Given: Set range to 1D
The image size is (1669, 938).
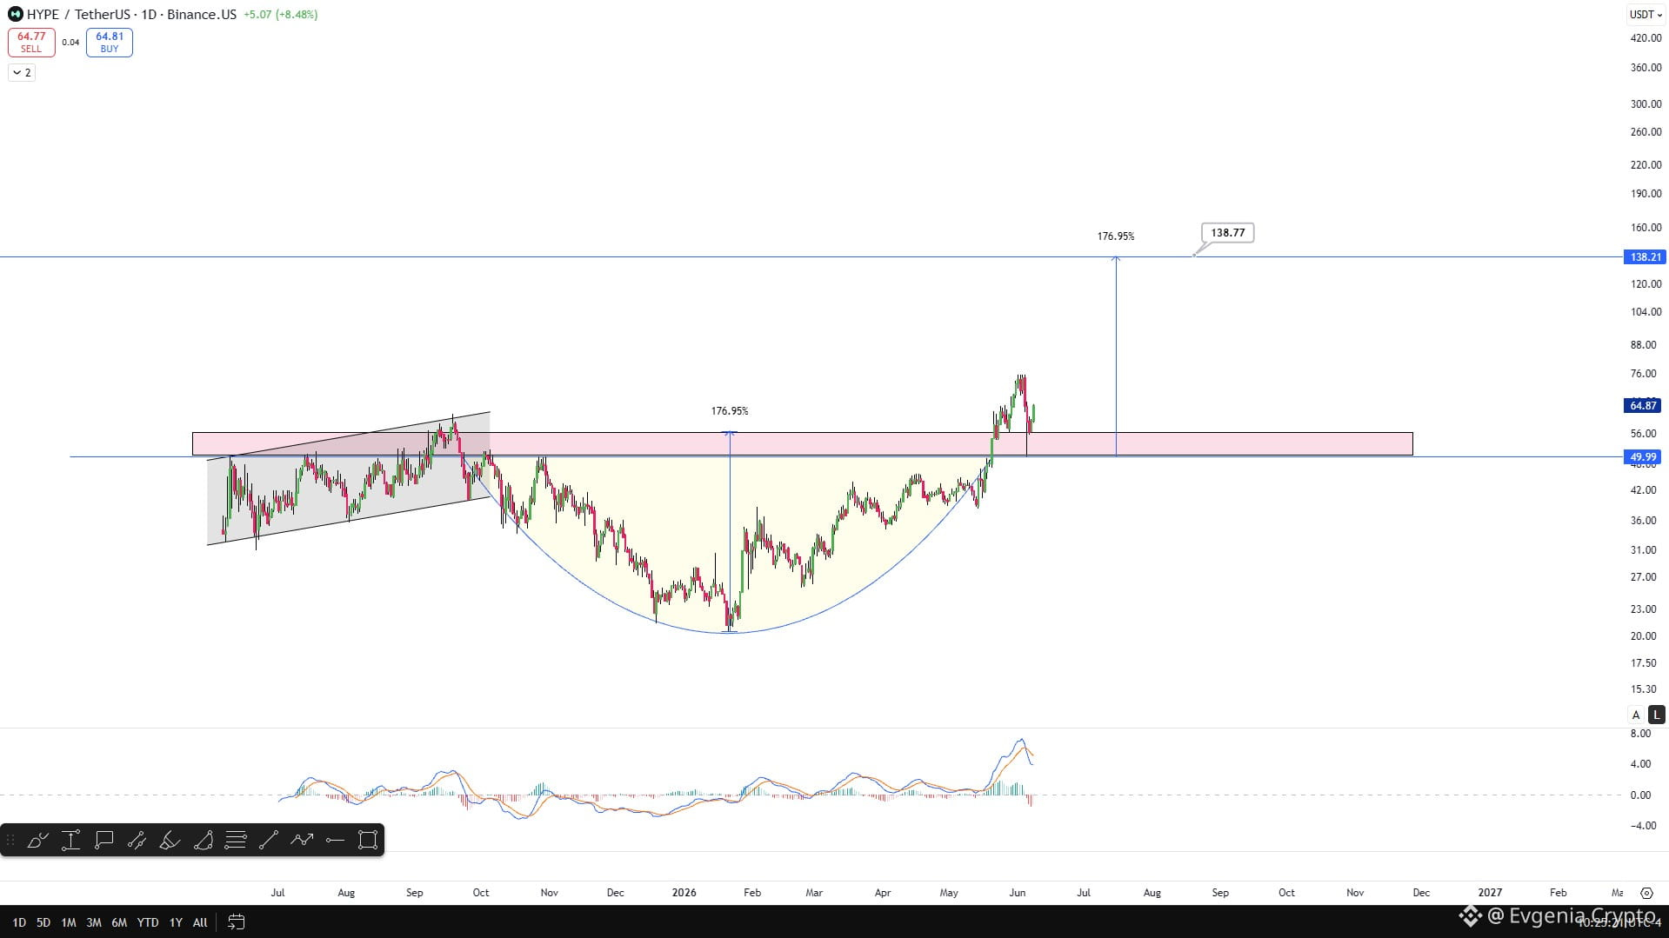Looking at the screenshot, I should pyautogui.click(x=19, y=922).
